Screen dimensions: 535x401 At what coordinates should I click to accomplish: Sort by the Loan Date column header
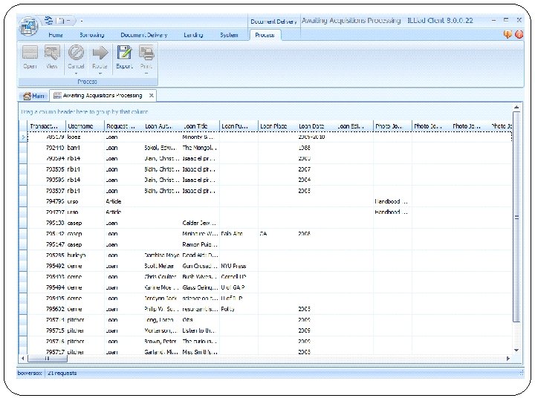click(312, 127)
